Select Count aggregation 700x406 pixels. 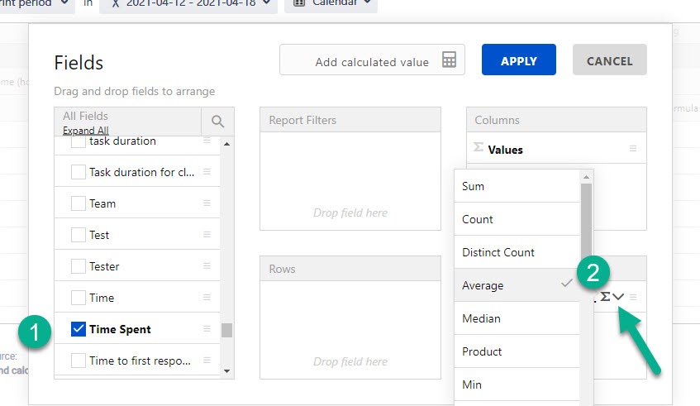pos(517,219)
